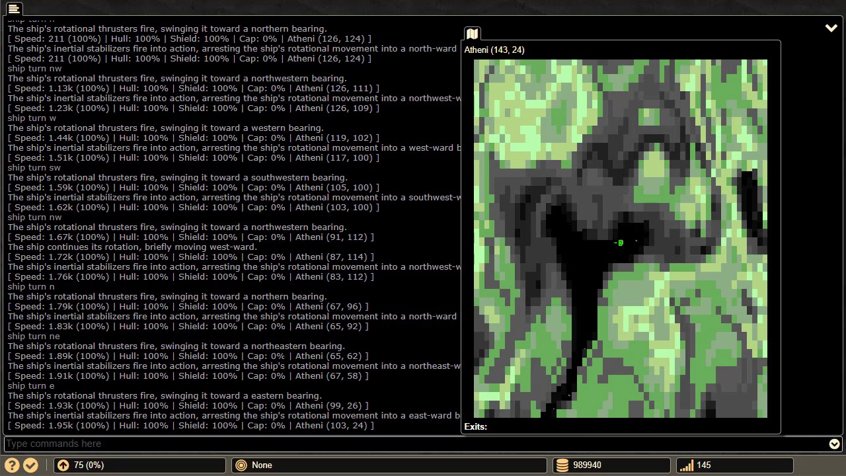The image size is (846, 476).
Task: Click the last 'ship turn e' command line
Action: [31, 386]
